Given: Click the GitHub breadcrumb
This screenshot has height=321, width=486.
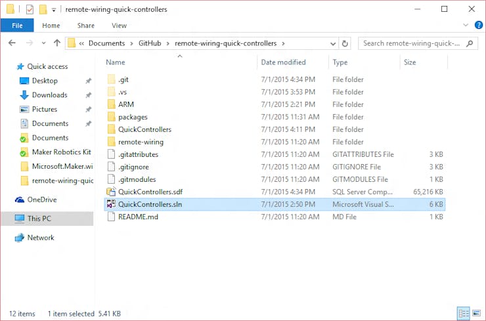Looking at the screenshot, I should point(150,43).
